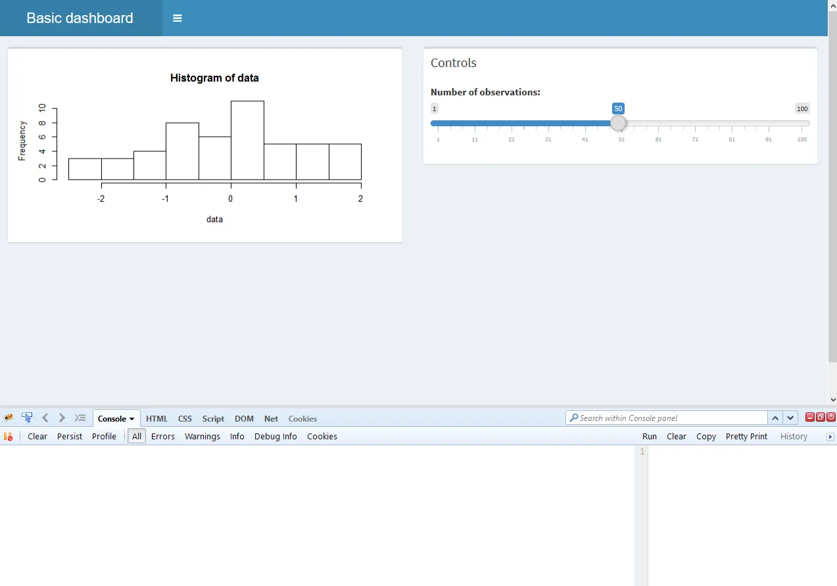837x586 pixels.
Task: Click the slider maximum label 100
Action: click(x=802, y=109)
